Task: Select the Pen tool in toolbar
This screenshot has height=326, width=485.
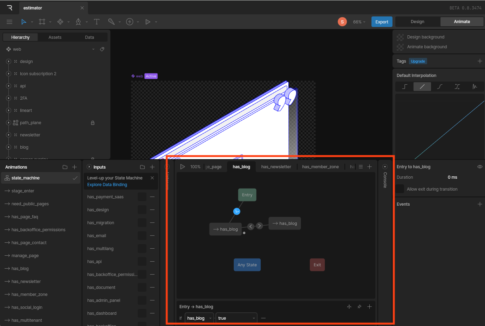Action: click(78, 22)
